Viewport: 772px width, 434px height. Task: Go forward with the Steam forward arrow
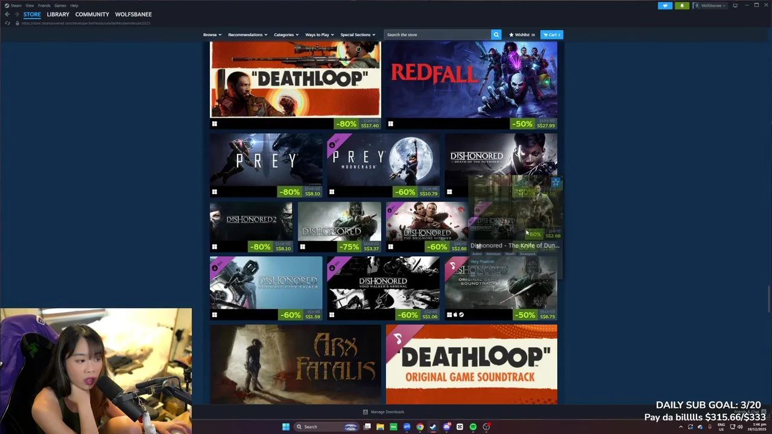(16, 14)
